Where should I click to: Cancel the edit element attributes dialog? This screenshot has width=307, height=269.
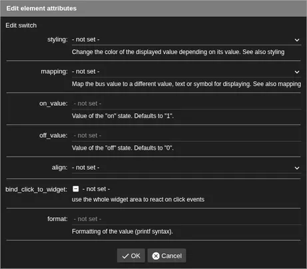(x=166, y=256)
